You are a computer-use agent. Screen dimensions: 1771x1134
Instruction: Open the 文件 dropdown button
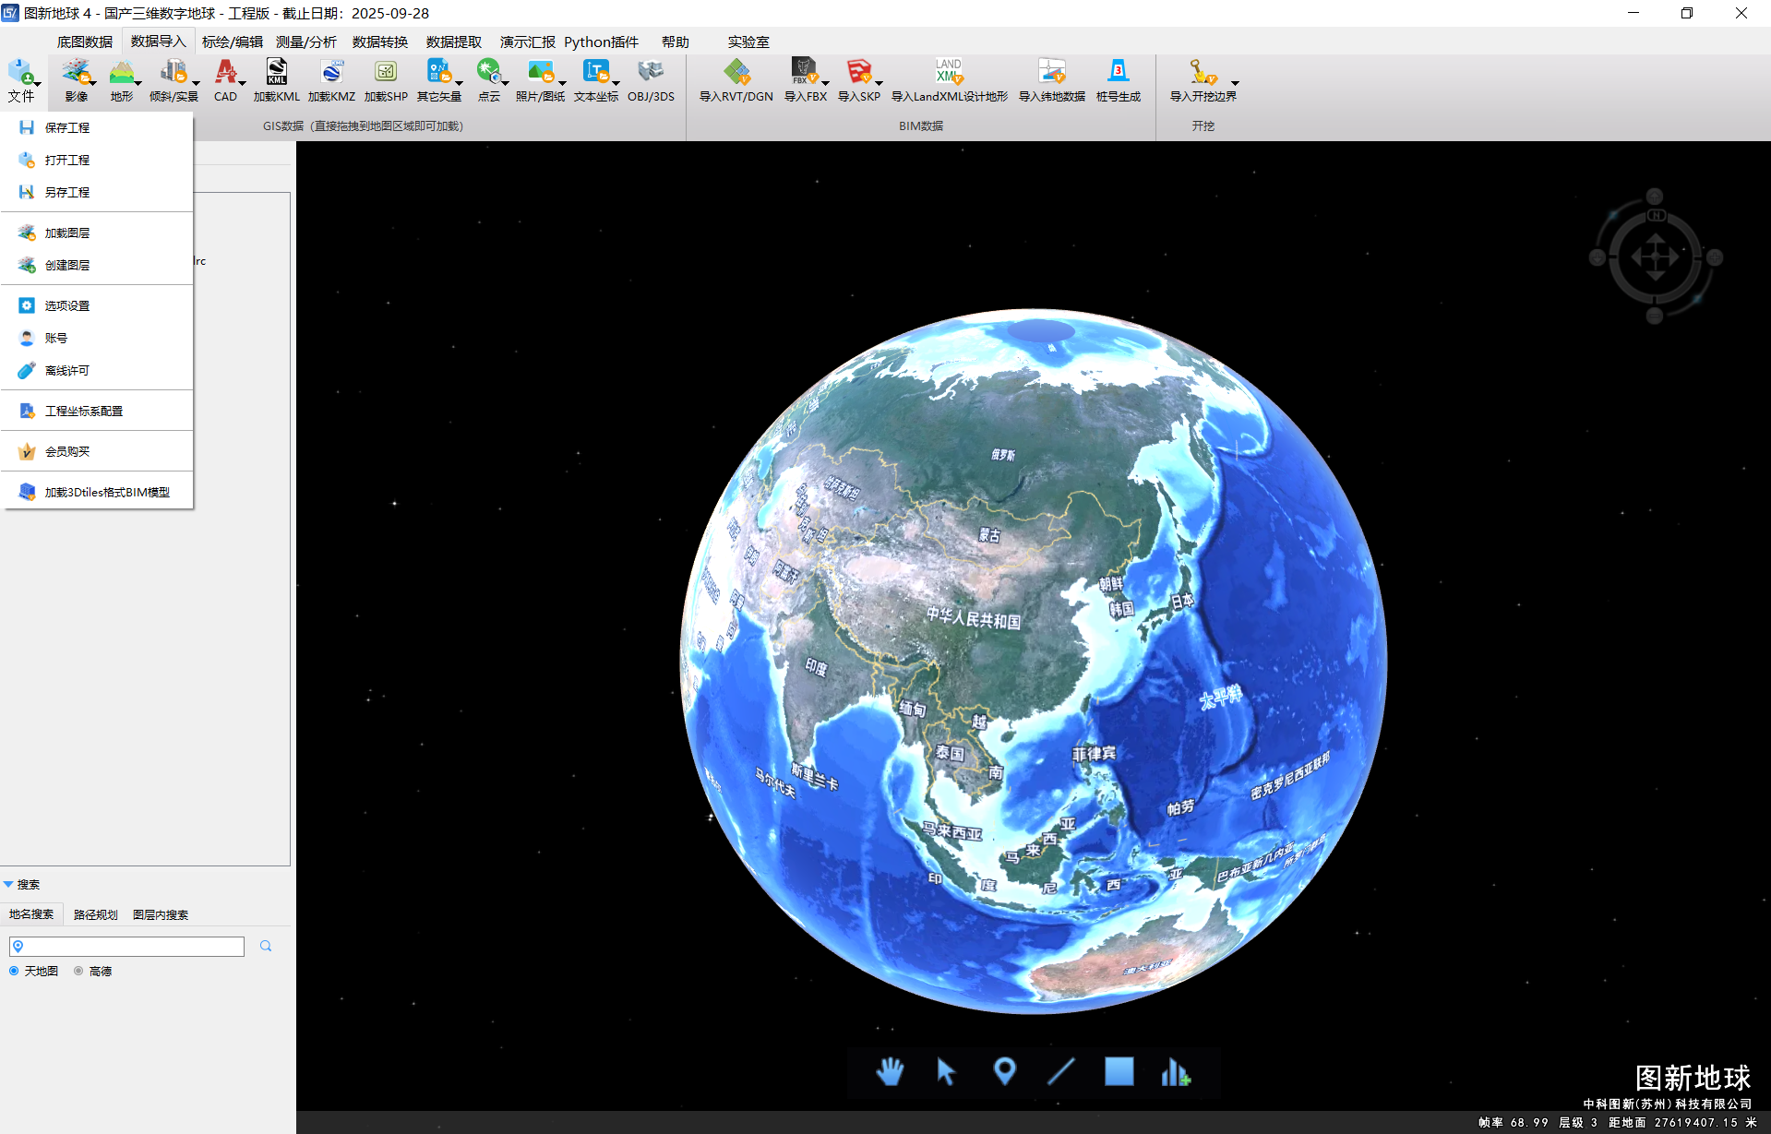tap(22, 81)
